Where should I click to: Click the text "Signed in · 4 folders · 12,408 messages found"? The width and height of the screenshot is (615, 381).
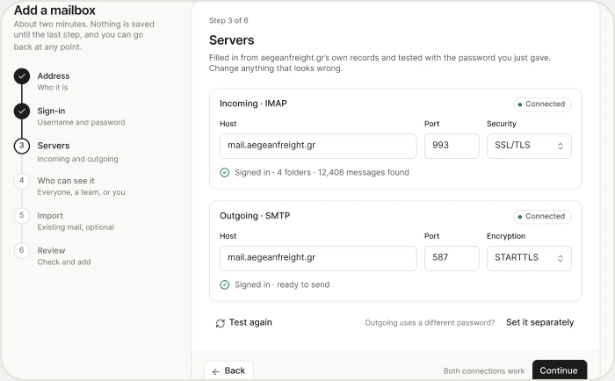tap(322, 172)
